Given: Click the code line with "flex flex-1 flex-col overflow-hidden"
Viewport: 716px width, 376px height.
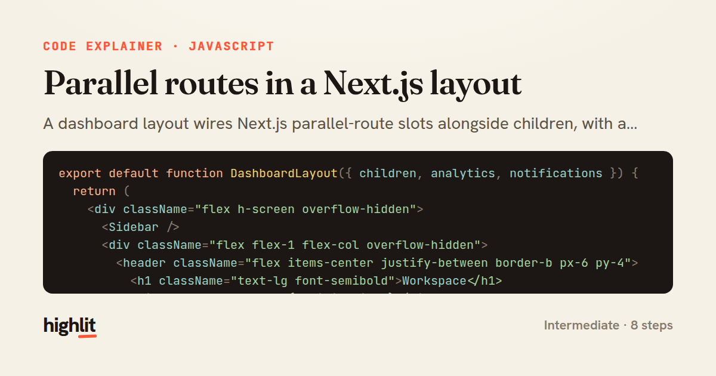Looking at the screenshot, I should (295, 245).
